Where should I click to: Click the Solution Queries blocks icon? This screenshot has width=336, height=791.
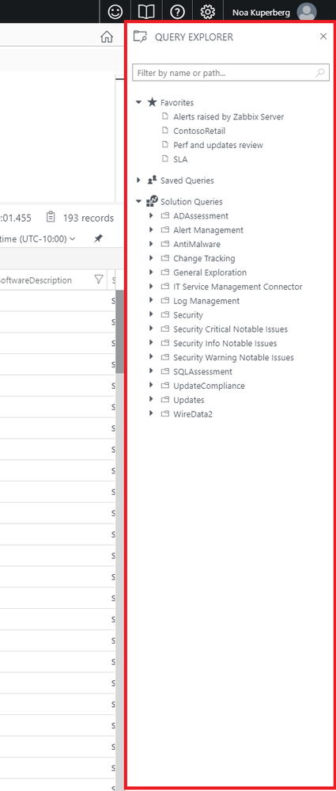coord(152,201)
